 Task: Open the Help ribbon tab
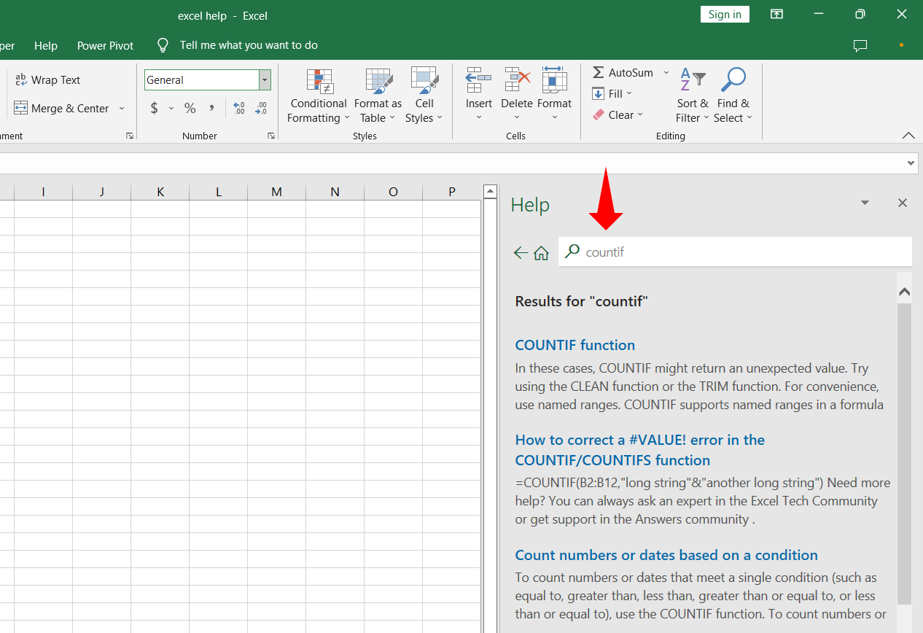tap(46, 45)
